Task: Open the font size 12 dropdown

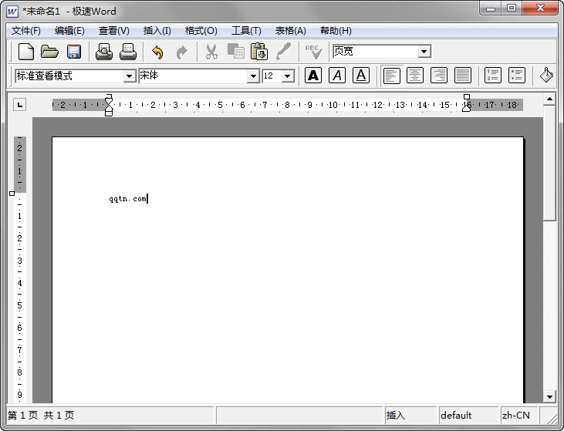Action: [287, 76]
